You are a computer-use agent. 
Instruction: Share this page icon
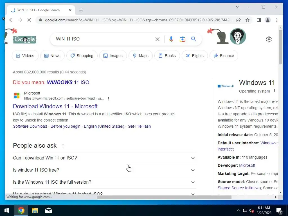pyautogui.click(x=238, y=20)
